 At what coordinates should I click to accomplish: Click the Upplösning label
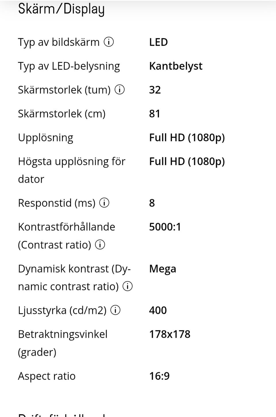click(x=46, y=138)
